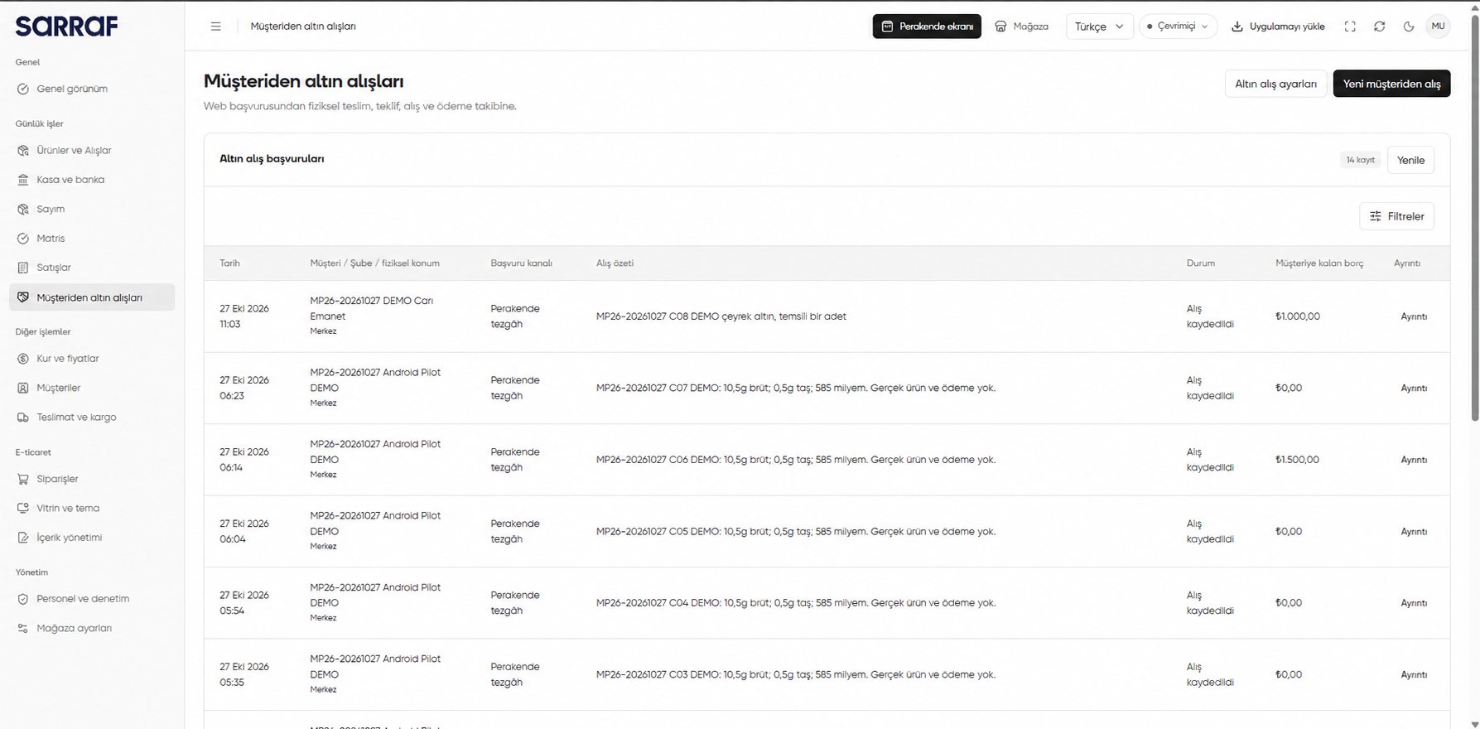This screenshot has height=729, width=1480.
Task: Click the Teslimat ve kargo truck icon
Action: 23,418
